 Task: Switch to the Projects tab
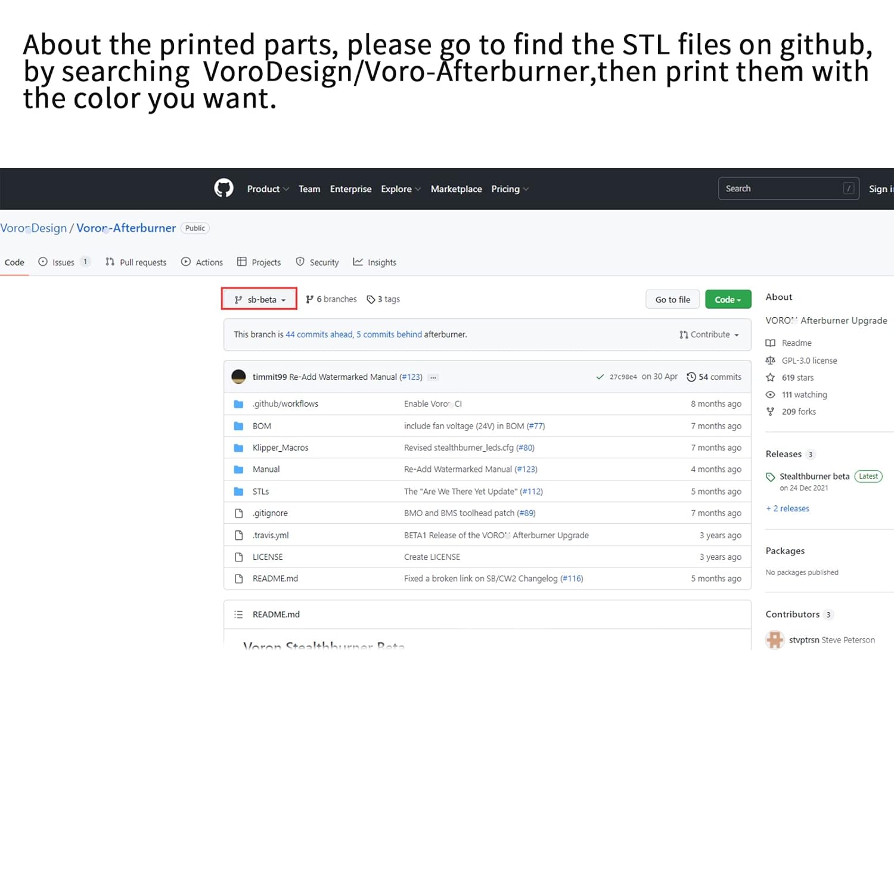coord(259,262)
